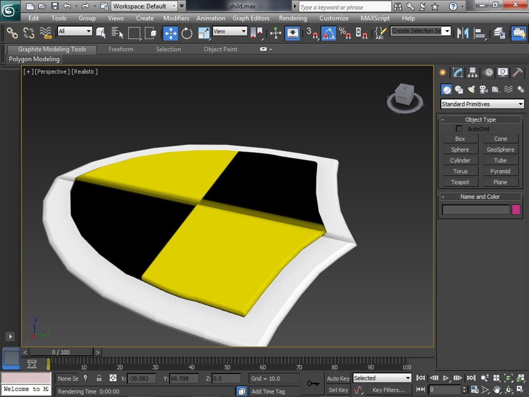Toggle the Spinner Snap button
Screen dimensions: 529x397
[361, 33]
